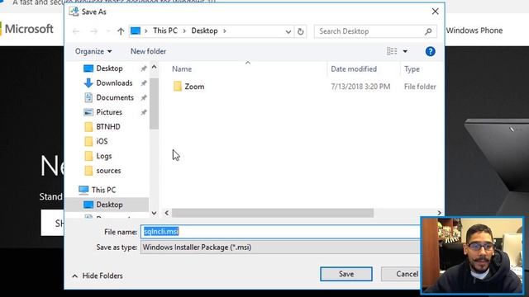The image size is (529, 297).
Task: Click the horizontal scrollbar thumb in file list
Action: pos(273,213)
